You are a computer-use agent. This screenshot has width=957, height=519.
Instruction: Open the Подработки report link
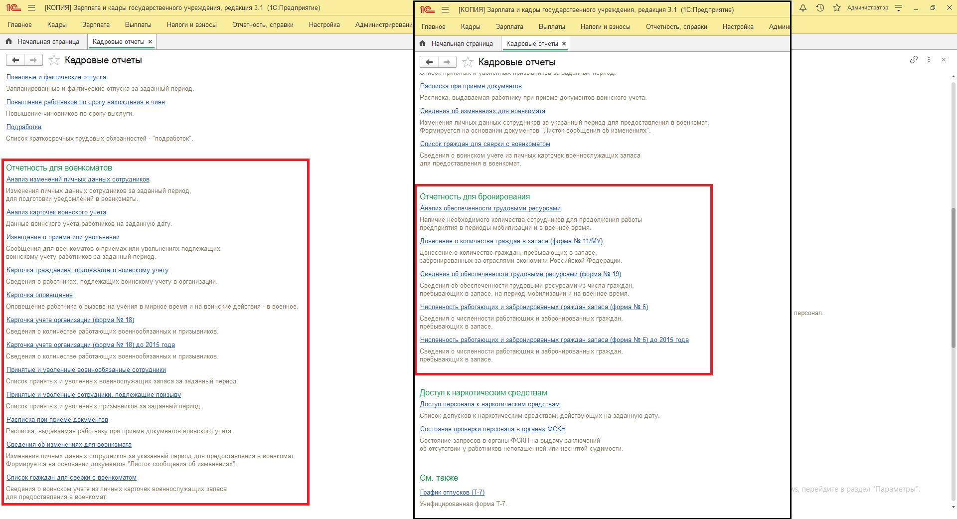pos(24,127)
